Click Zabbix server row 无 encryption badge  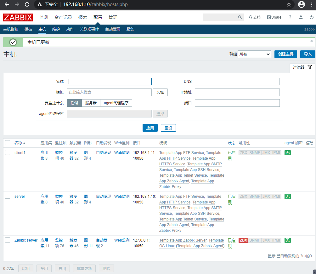point(288,240)
